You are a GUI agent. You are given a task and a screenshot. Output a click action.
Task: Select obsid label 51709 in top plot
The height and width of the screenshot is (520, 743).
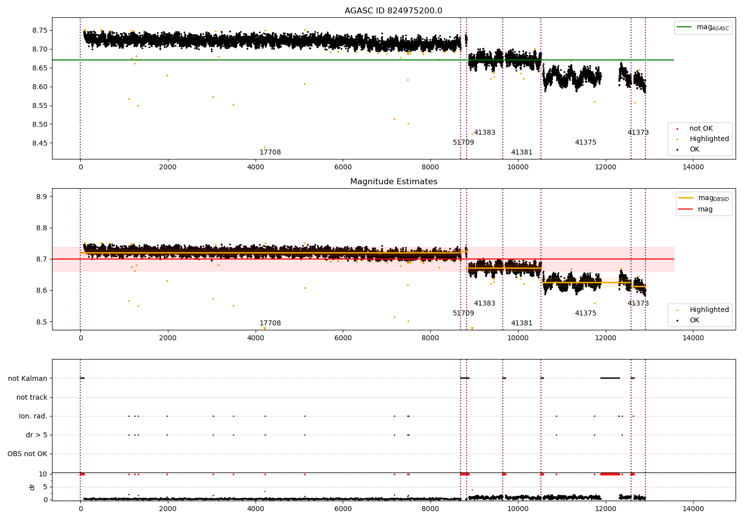[x=463, y=143]
